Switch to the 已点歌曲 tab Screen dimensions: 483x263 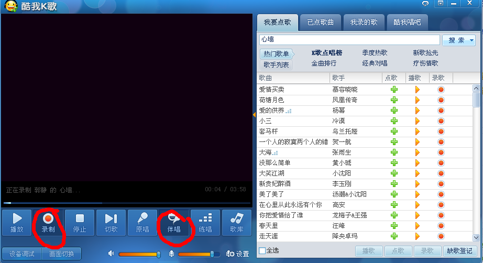pos(321,22)
